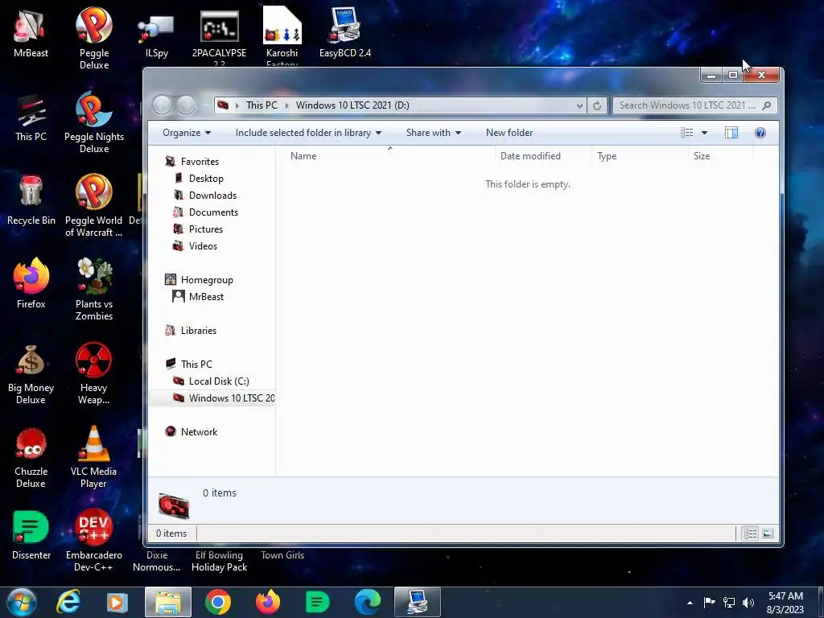The width and height of the screenshot is (824, 618).
Task: Launch Peggle Nights Deluxe shortcut
Action: (94, 122)
